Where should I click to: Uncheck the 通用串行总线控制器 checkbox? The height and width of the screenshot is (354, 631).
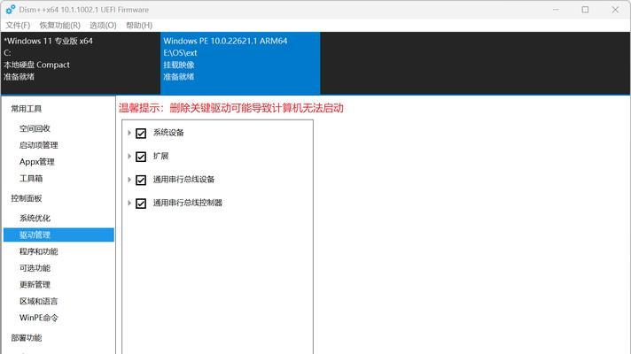pos(141,203)
